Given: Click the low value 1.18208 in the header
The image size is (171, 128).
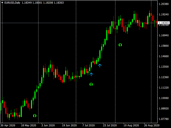Looking at the screenshot, I should [x=48, y=3].
